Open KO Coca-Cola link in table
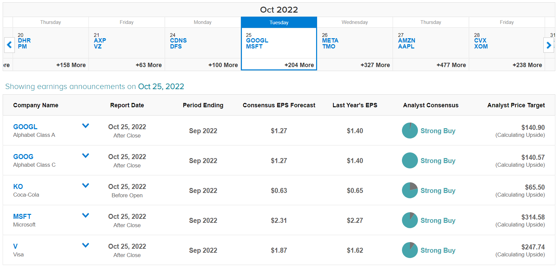This screenshot has width=557, height=266. (18, 187)
